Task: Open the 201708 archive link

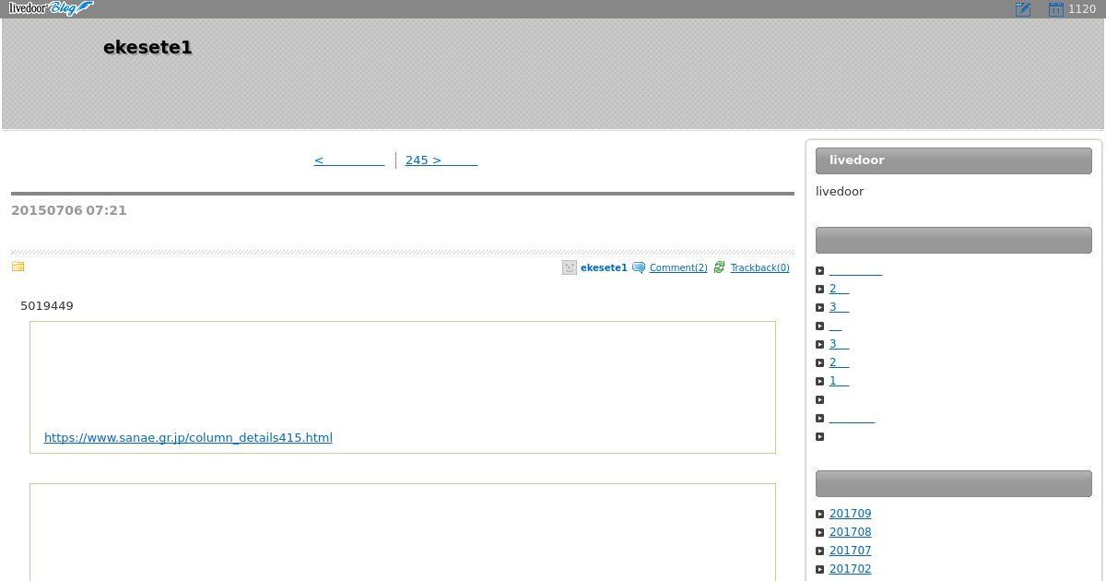Action: 850,532
